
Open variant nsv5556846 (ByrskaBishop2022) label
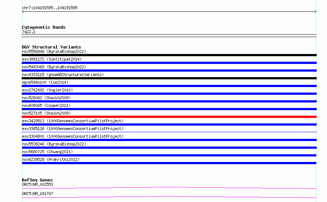pyautogui.click(x=54, y=51)
